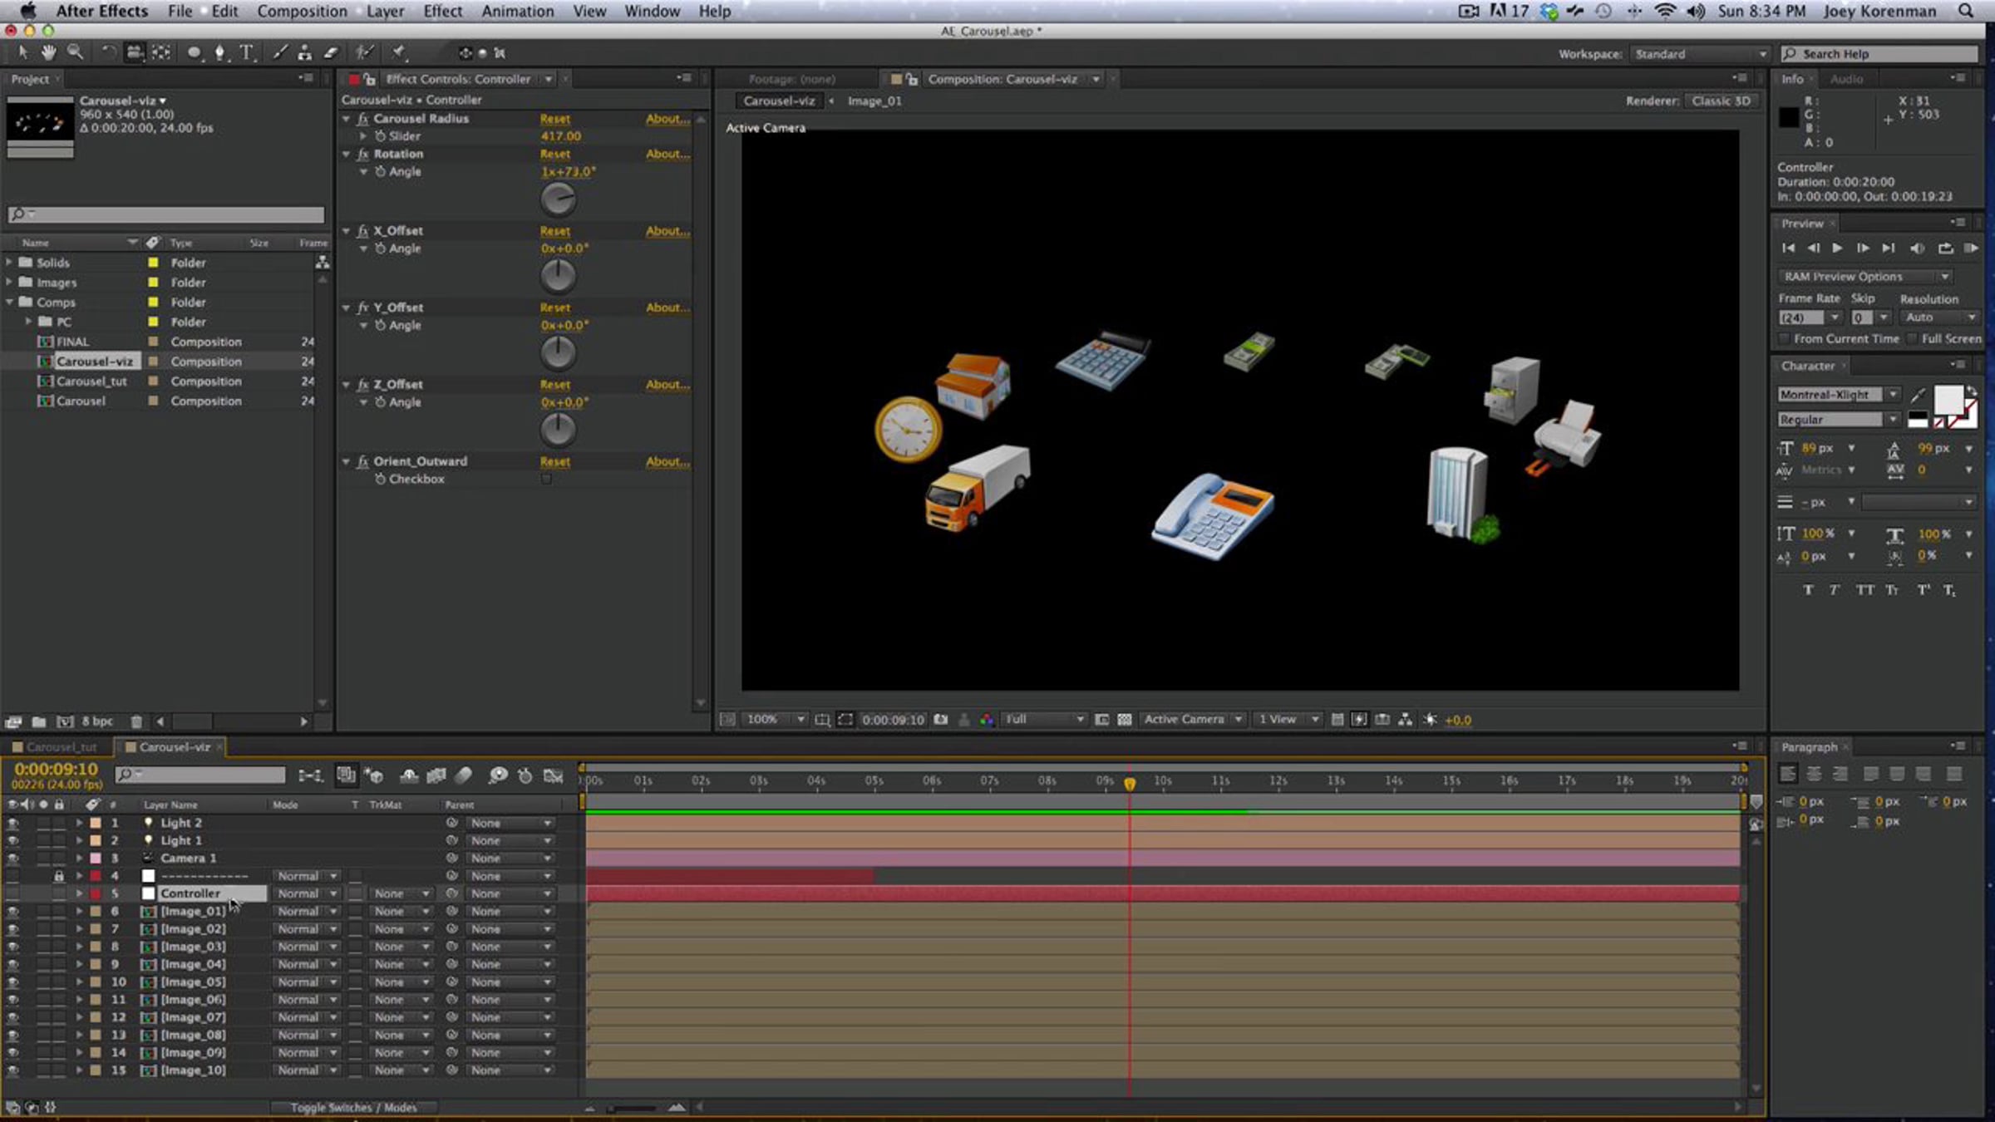Click the fill color swatch in Character panel
Image resolution: width=1995 pixels, height=1122 pixels.
[1948, 400]
